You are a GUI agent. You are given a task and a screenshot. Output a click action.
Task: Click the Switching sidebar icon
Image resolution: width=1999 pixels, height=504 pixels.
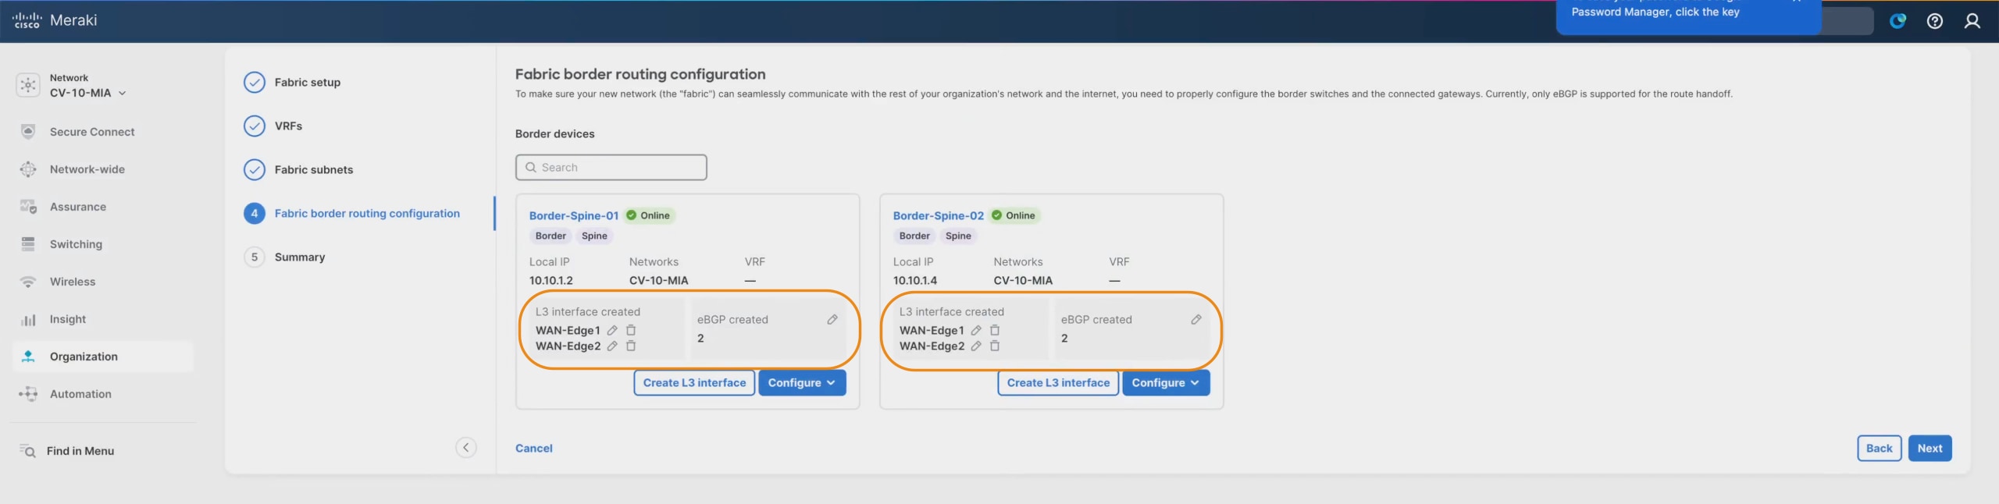[x=28, y=244]
